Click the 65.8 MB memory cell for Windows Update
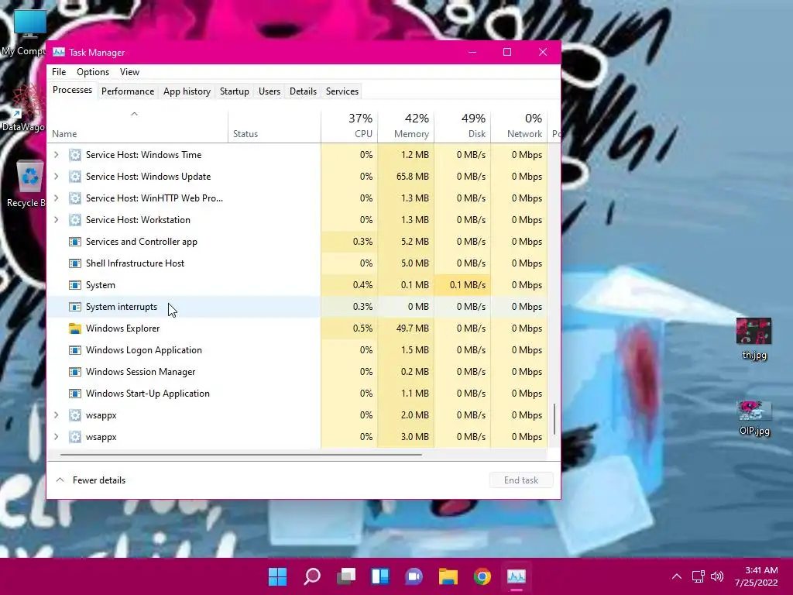The height and width of the screenshot is (595, 793). pos(406,177)
